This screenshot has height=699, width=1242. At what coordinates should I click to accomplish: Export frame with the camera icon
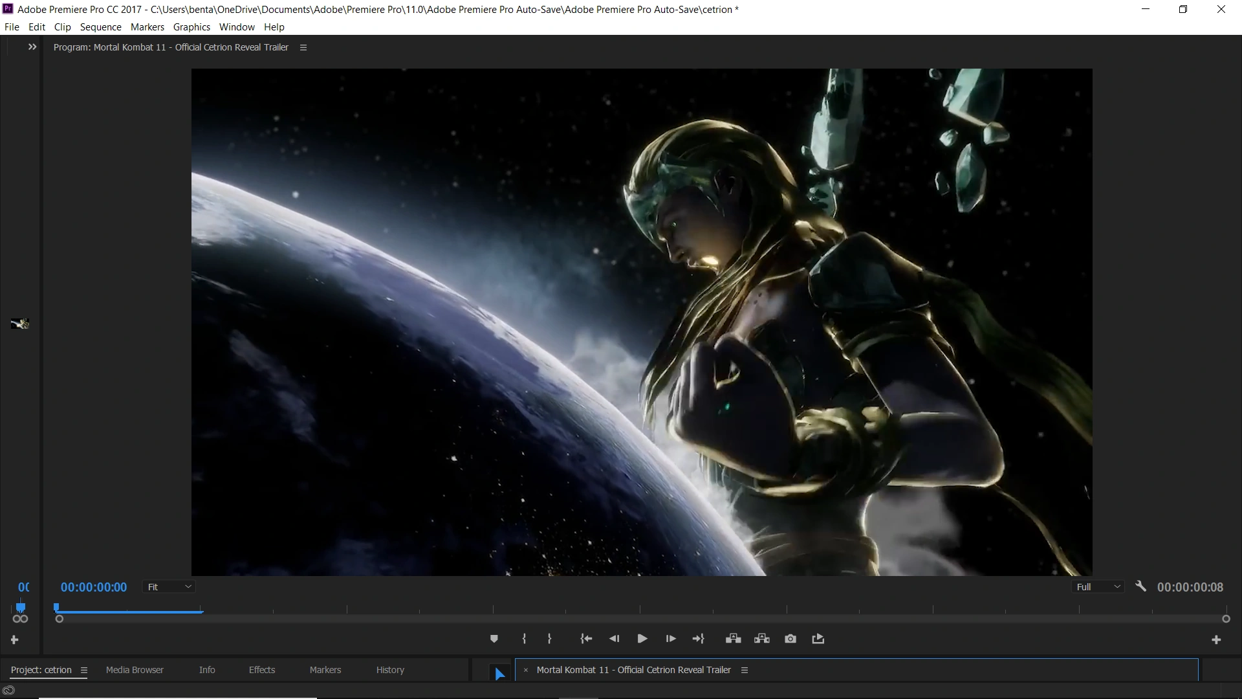[x=790, y=639]
